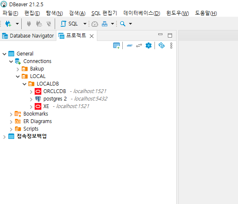The image size is (238, 204).
Task: Close the 프로젝트 tab
Action: pyautogui.click(x=91, y=36)
